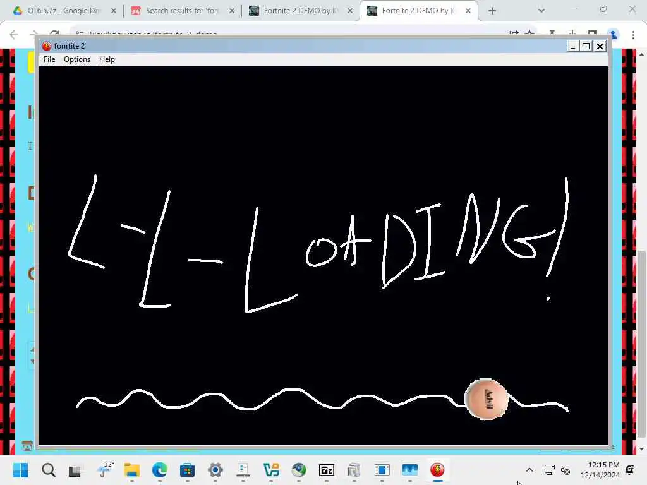Switch to the OT6.5.7z Google Drive tab
This screenshot has width=647, height=485.
(x=64, y=11)
